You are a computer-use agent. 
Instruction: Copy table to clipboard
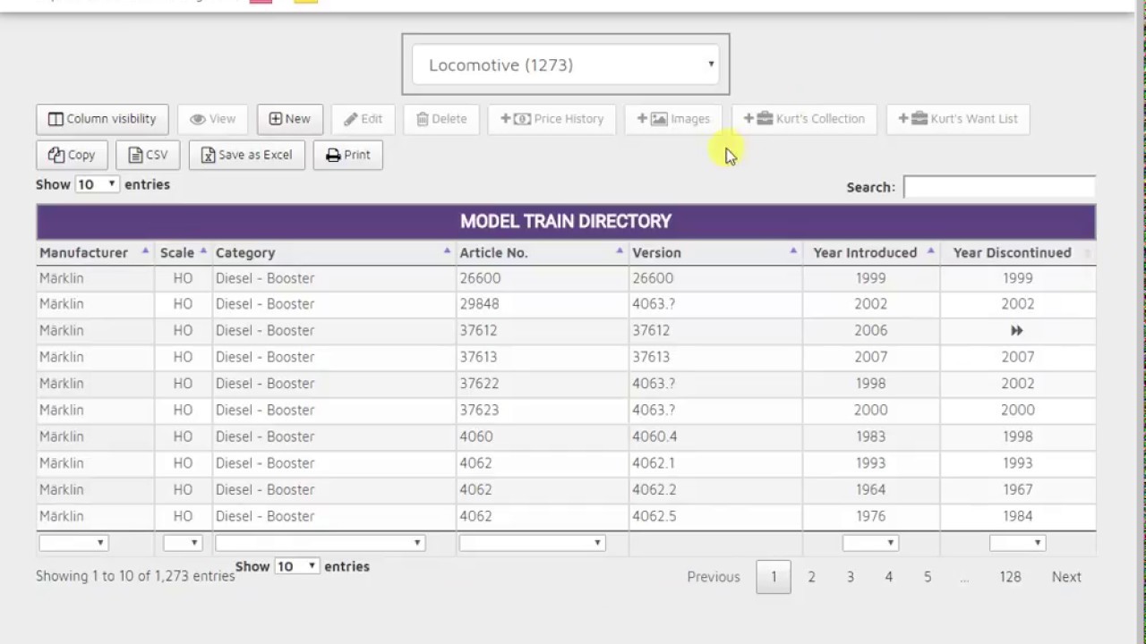pyautogui.click(x=72, y=155)
